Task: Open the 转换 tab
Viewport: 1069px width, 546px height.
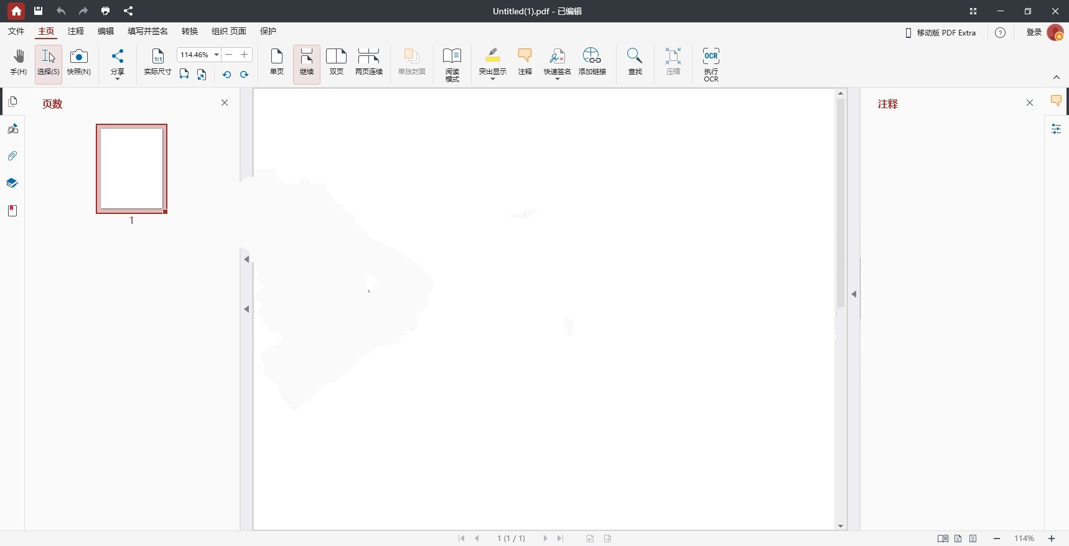Action: point(190,31)
